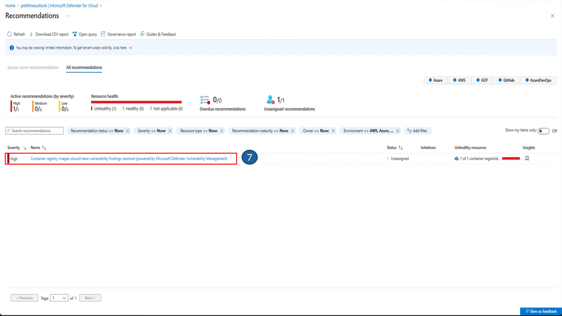Open the ellipsis menu beside Recommendations title
The width and height of the screenshot is (562, 316).
click(68, 16)
